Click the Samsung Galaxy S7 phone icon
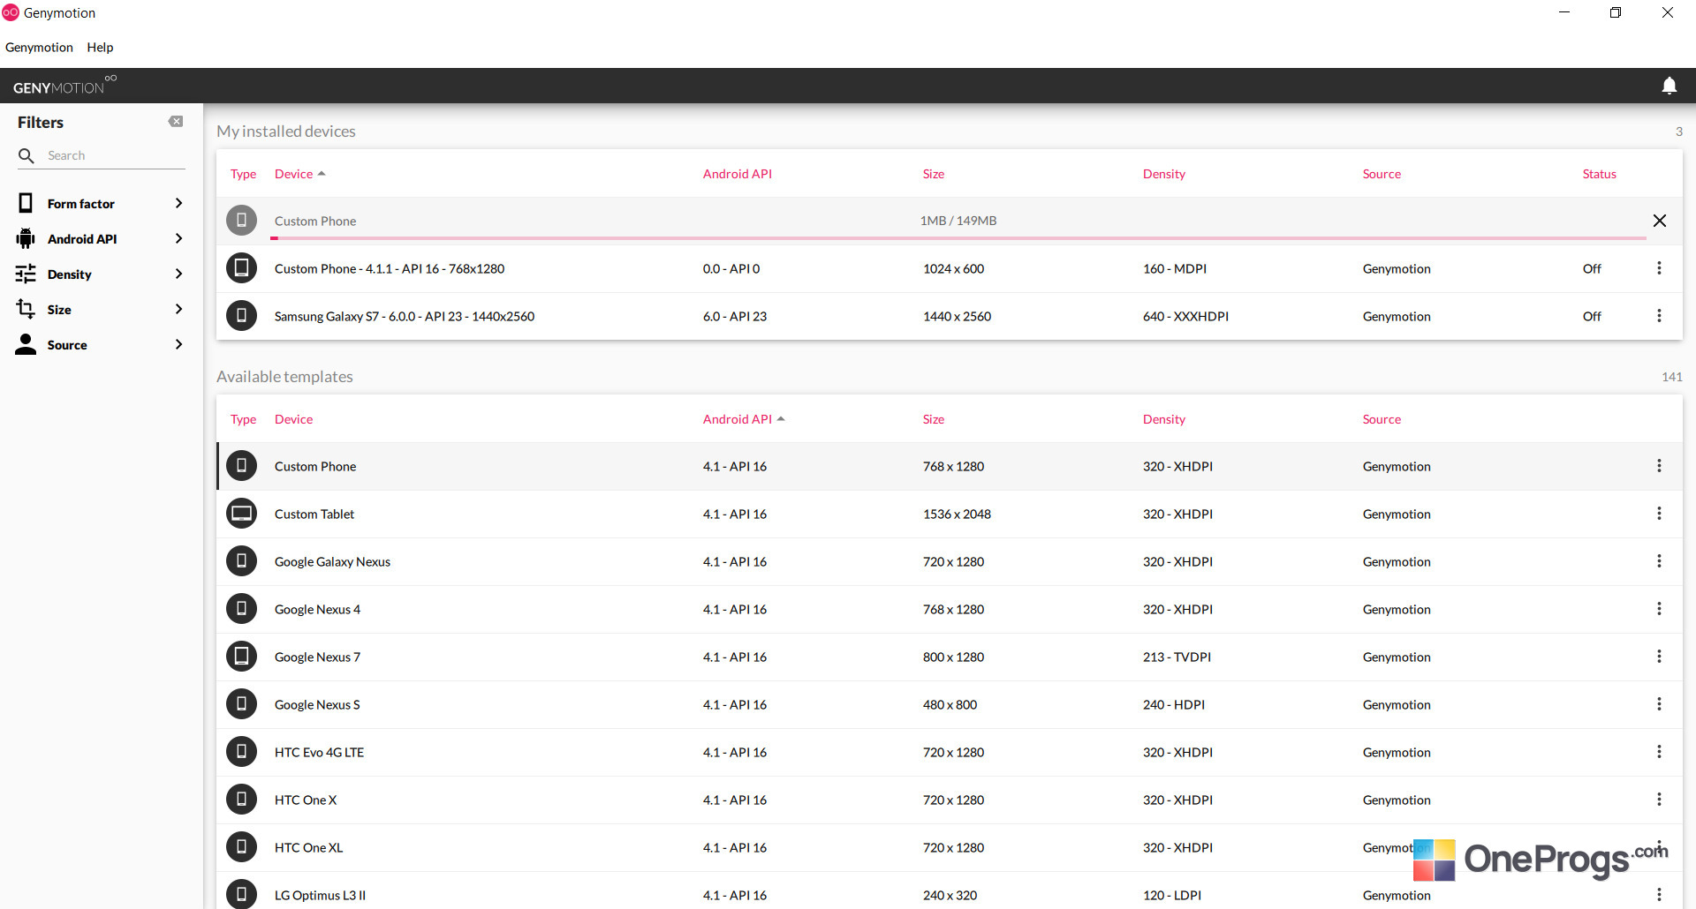1696x909 pixels. (x=241, y=316)
